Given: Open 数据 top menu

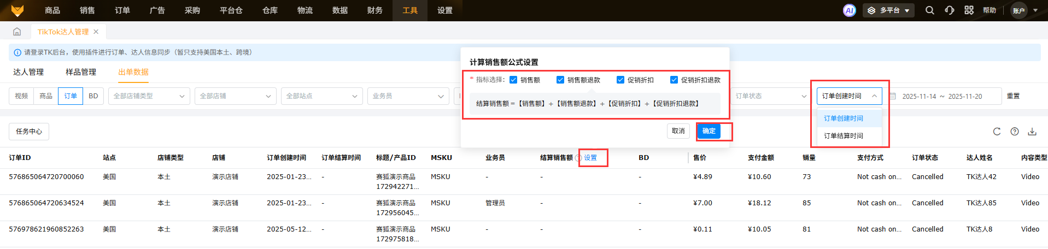Looking at the screenshot, I should click(340, 10).
